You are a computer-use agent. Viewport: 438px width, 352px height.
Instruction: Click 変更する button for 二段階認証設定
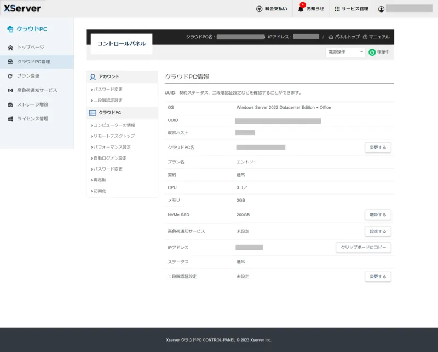(x=378, y=277)
